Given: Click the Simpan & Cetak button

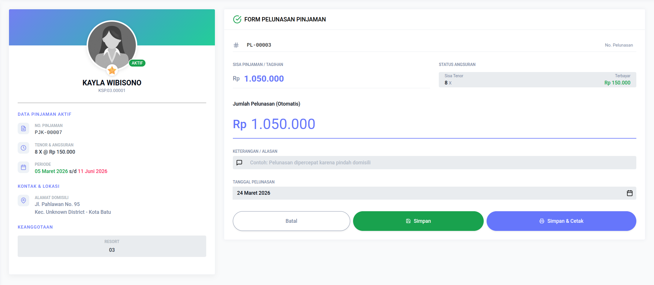Looking at the screenshot, I should point(561,221).
